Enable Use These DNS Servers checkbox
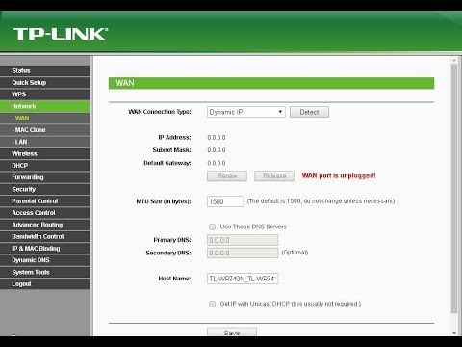 (212, 227)
